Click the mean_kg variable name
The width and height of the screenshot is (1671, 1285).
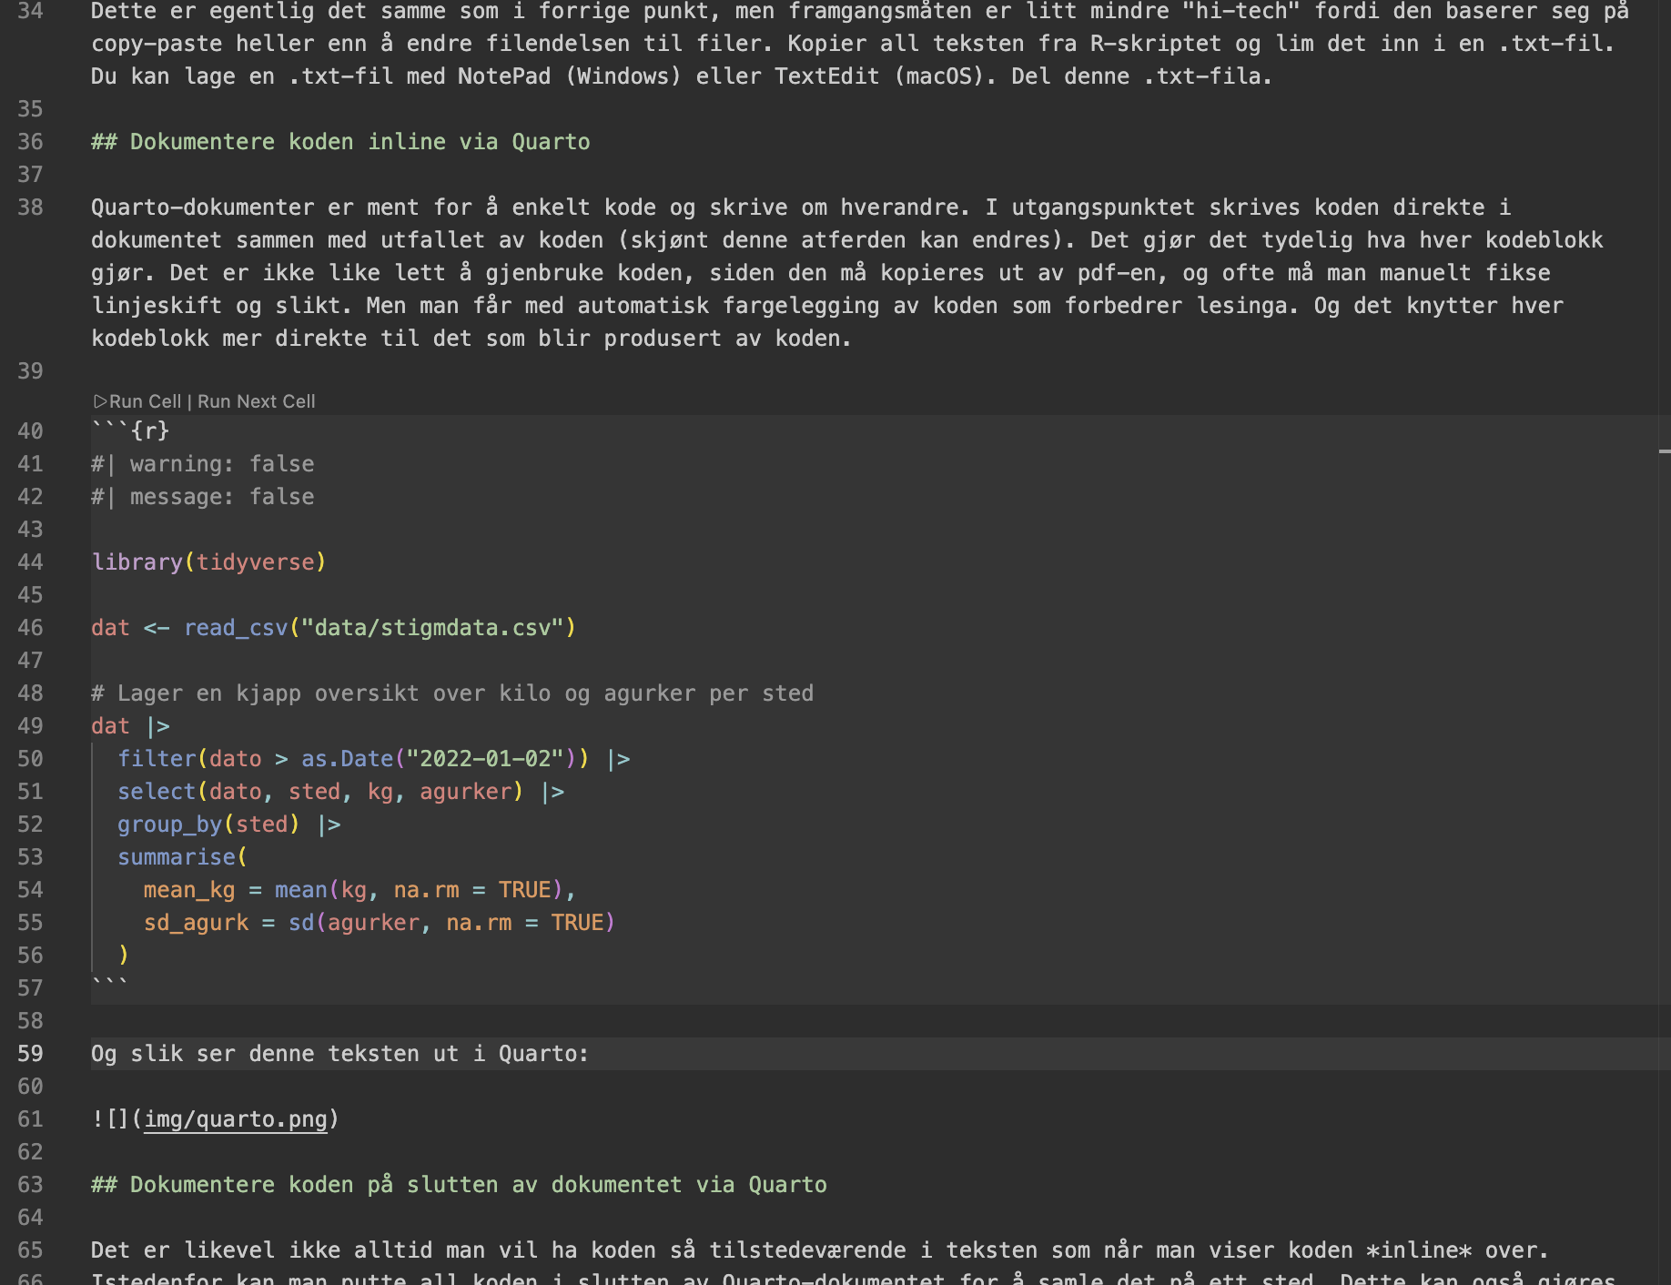click(188, 890)
